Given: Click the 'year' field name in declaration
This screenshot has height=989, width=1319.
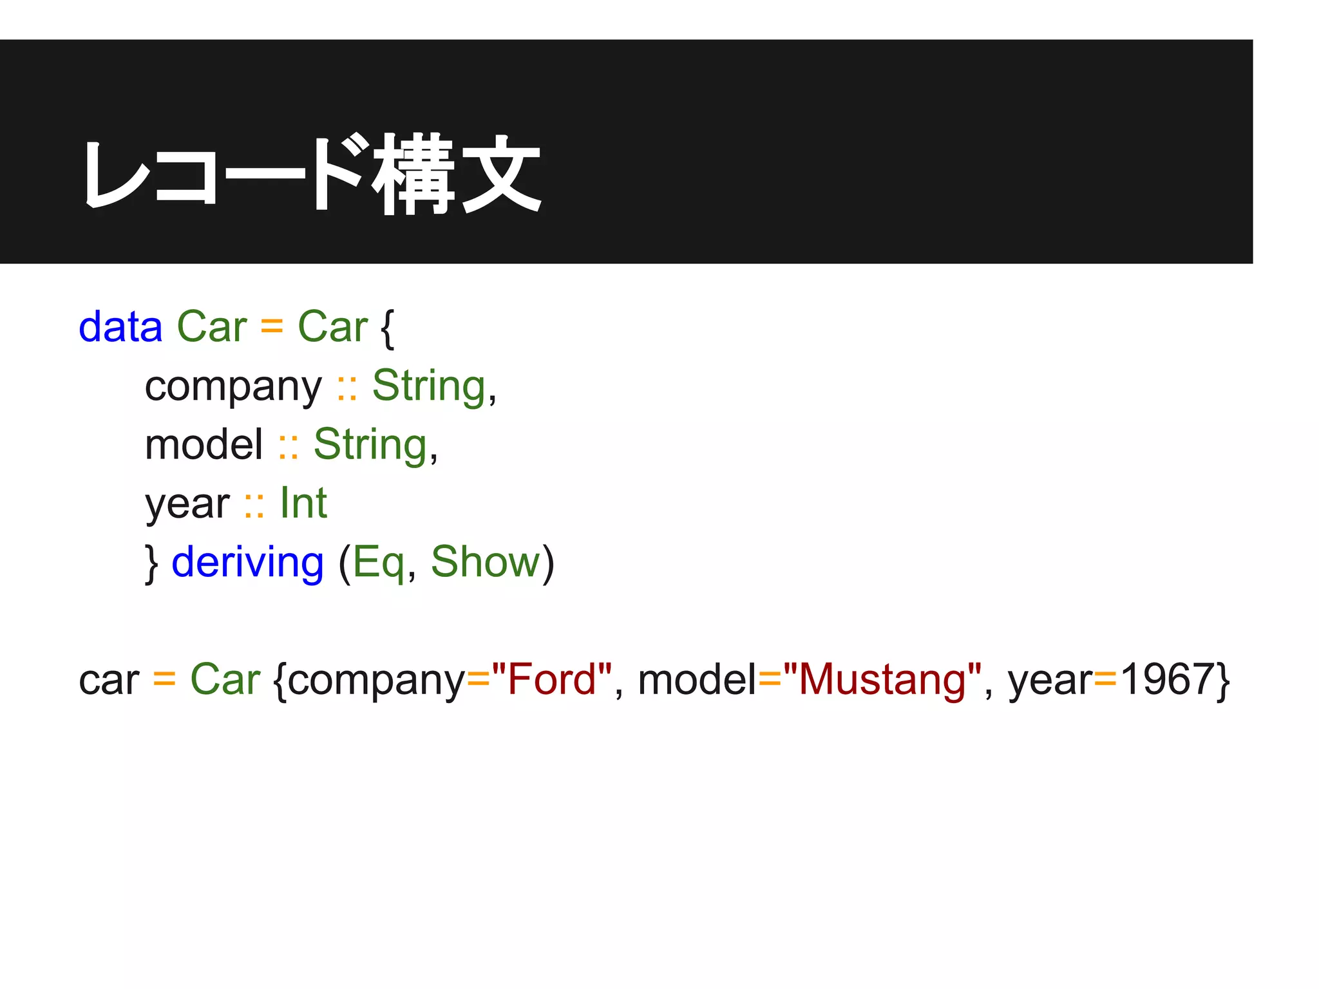Looking at the screenshot, I should pyautogui.click(x=187, y=505).
